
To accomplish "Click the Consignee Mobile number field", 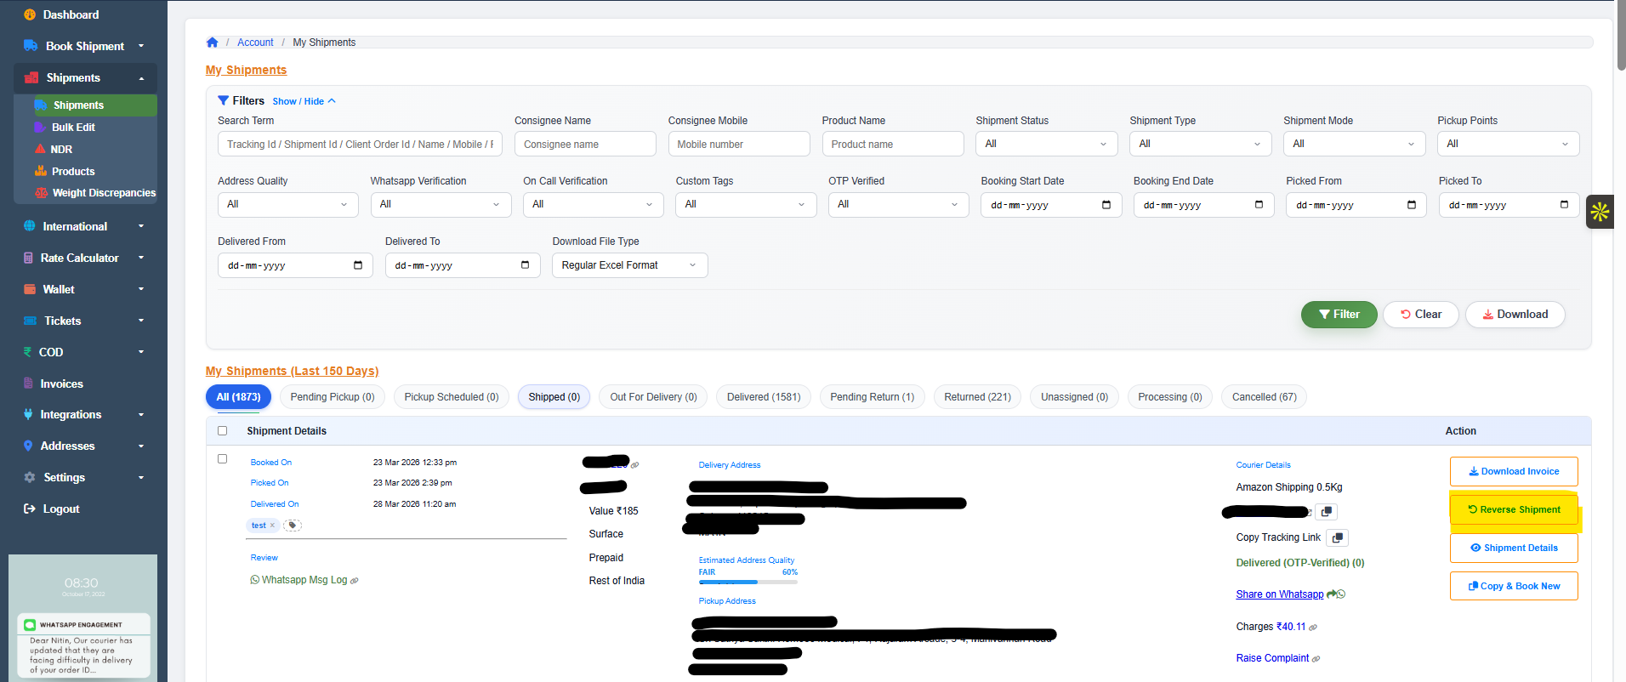I will coord(739,145).
